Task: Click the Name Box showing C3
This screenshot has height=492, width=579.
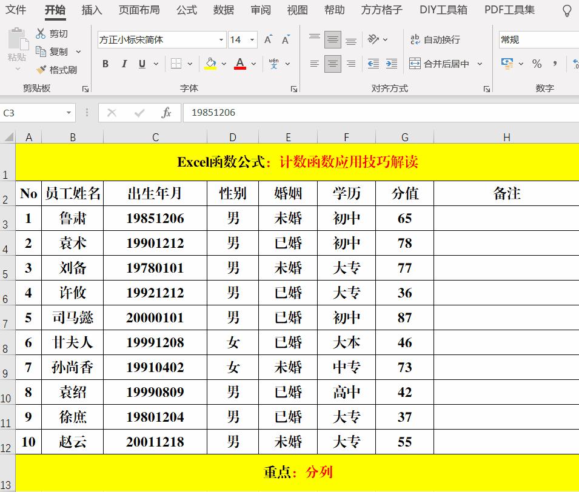Action: [33, 112]
